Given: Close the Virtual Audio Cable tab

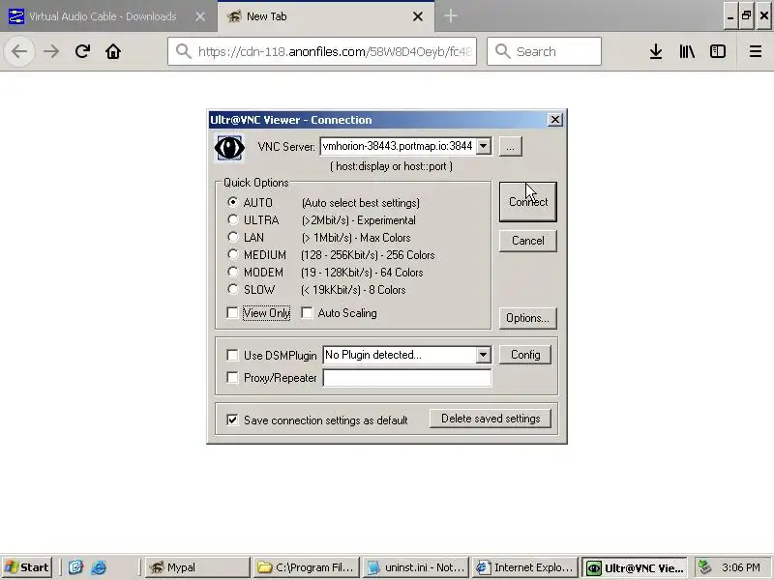Looking at the screenshot, I should [200, 16].
